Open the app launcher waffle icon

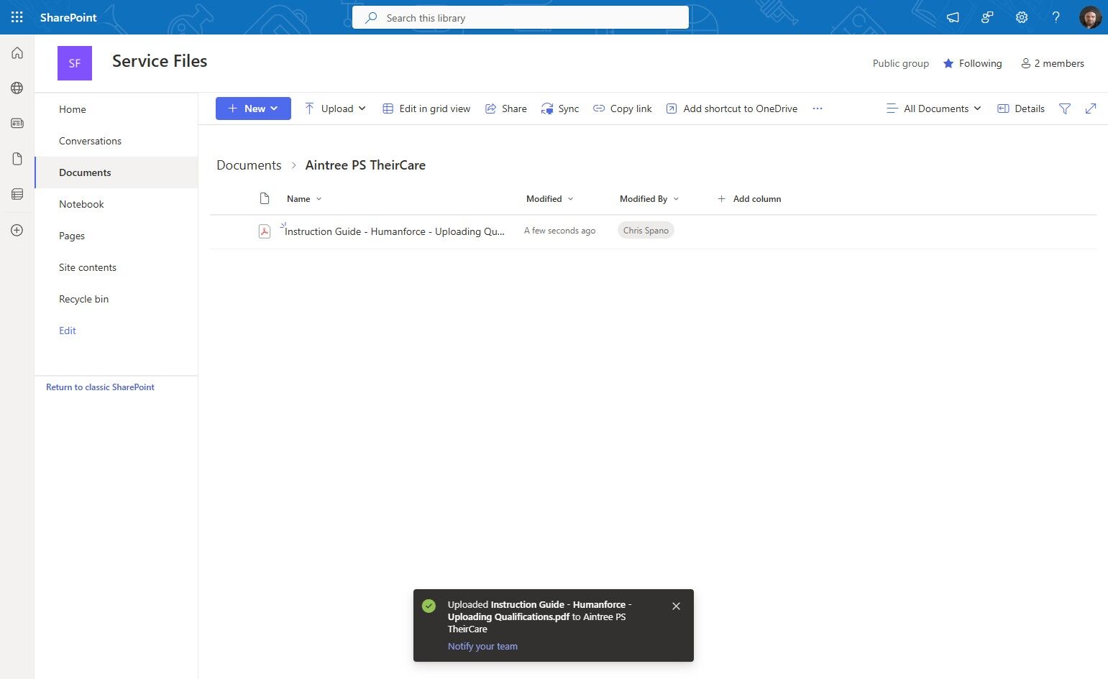[17, 17]
